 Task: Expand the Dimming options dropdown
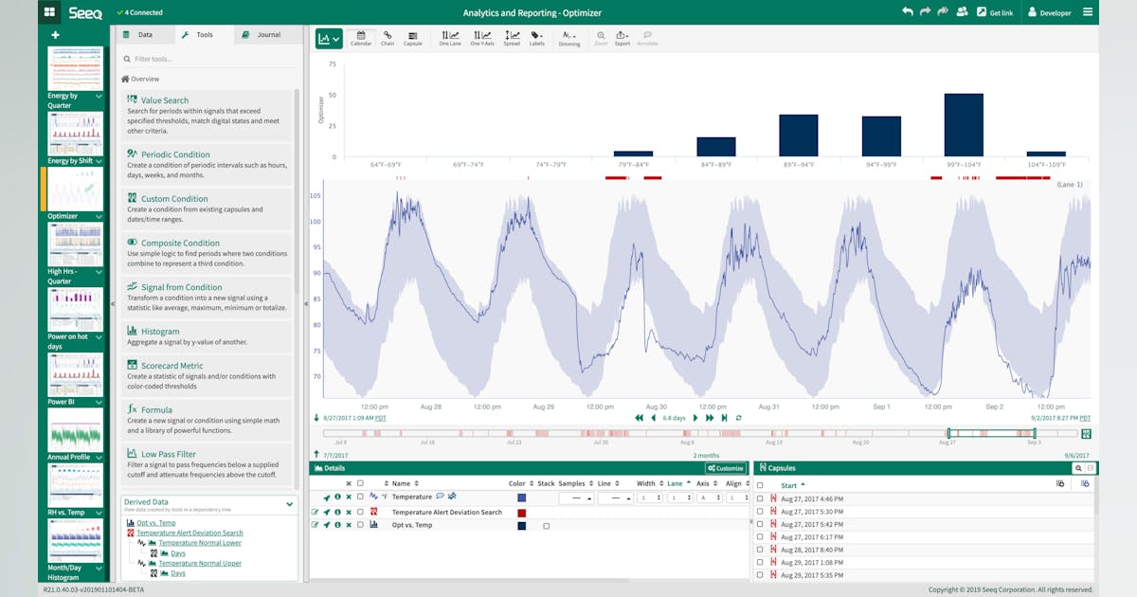pos(569,38)
